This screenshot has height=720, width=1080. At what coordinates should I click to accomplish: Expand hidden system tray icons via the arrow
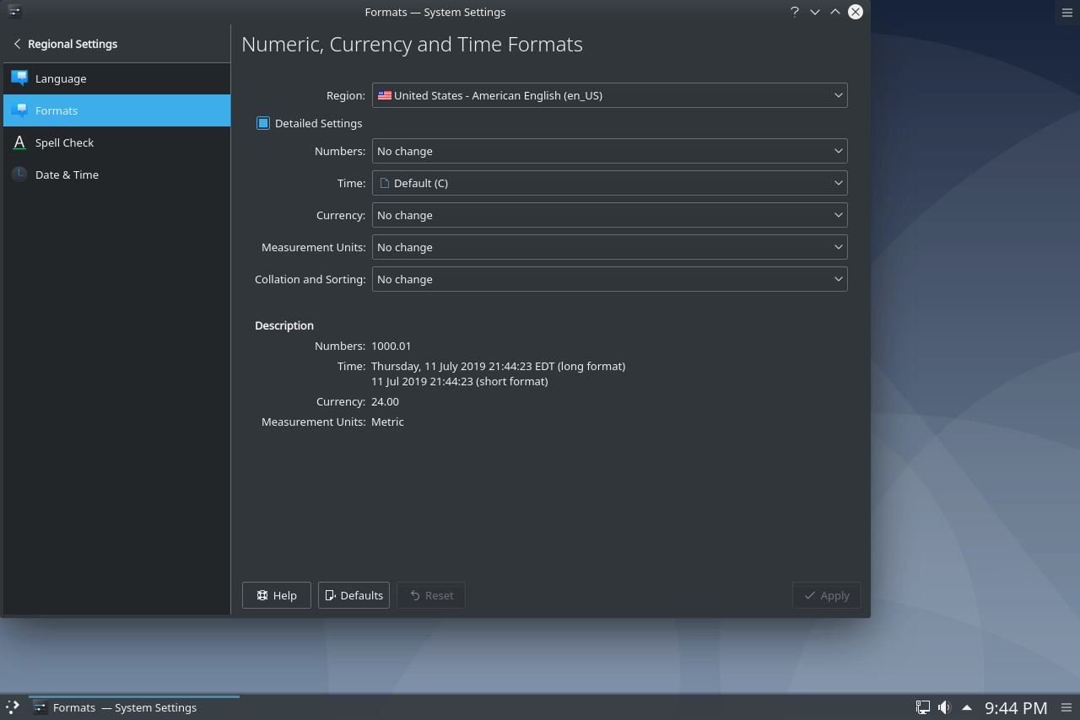[x=966, y=707]
